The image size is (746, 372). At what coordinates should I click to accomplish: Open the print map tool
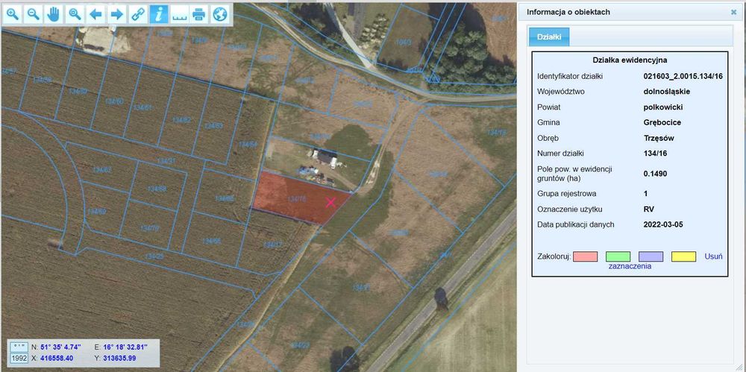click(199, 15)
